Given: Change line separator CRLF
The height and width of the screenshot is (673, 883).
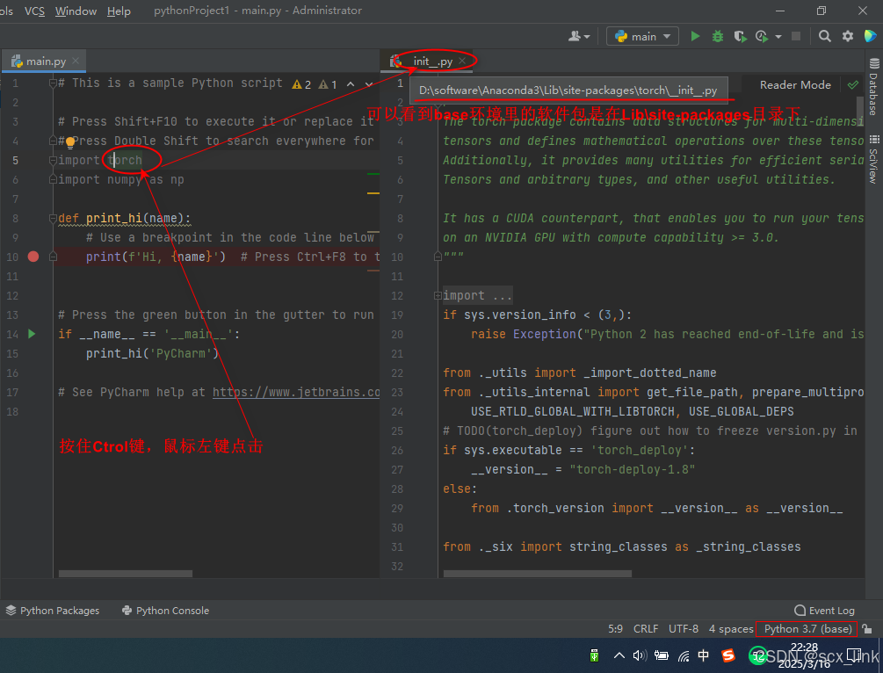Looking at the screenshot, I should (x=646, y=629).
